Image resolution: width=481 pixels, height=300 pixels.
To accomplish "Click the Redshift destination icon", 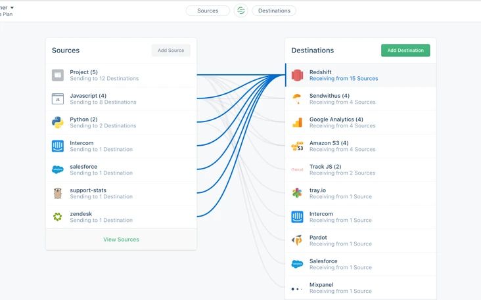I will point(297,75).
